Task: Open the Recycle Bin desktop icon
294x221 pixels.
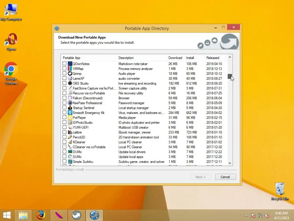Action: click(x=280, y=191)
